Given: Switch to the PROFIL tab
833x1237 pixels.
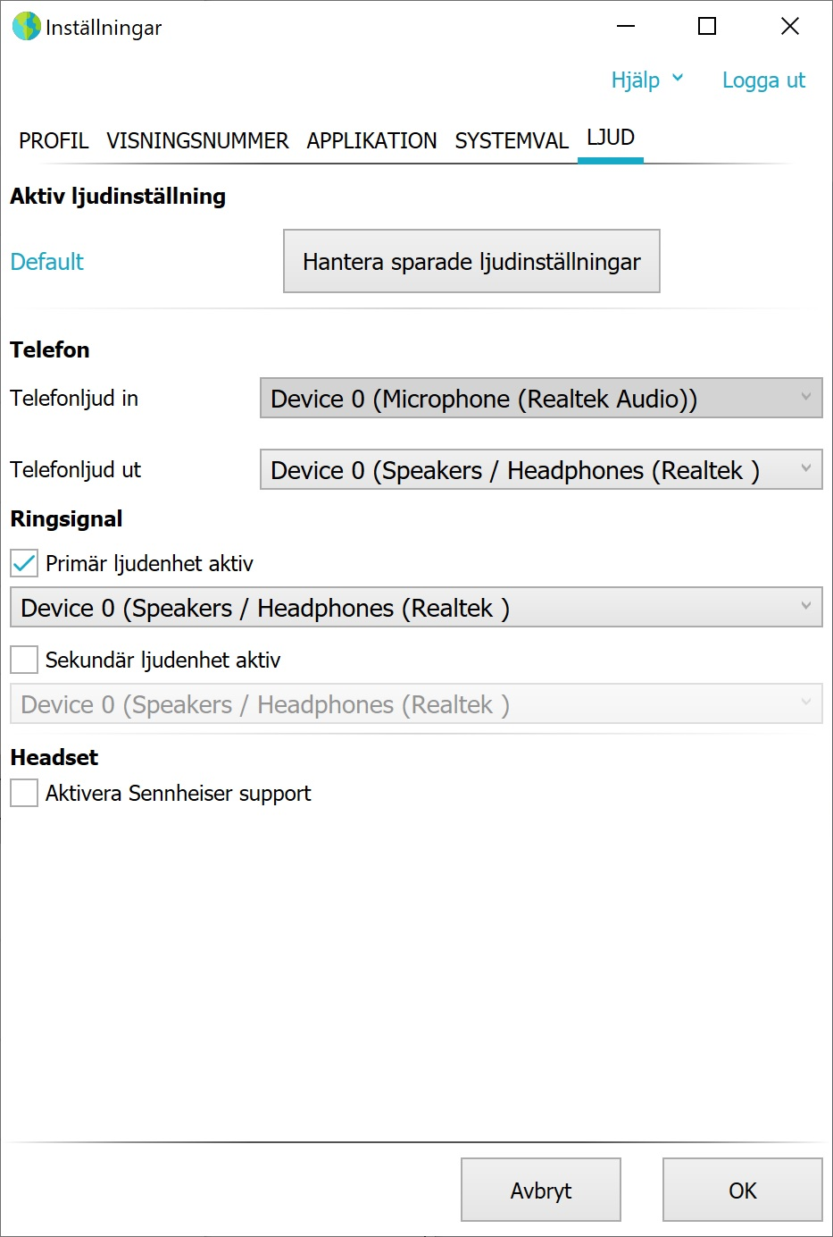Looking at the screenshot, I should pos(54,140).
